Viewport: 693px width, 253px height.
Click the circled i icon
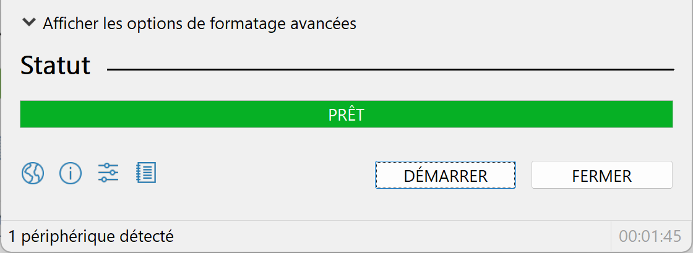coord(71,174)
